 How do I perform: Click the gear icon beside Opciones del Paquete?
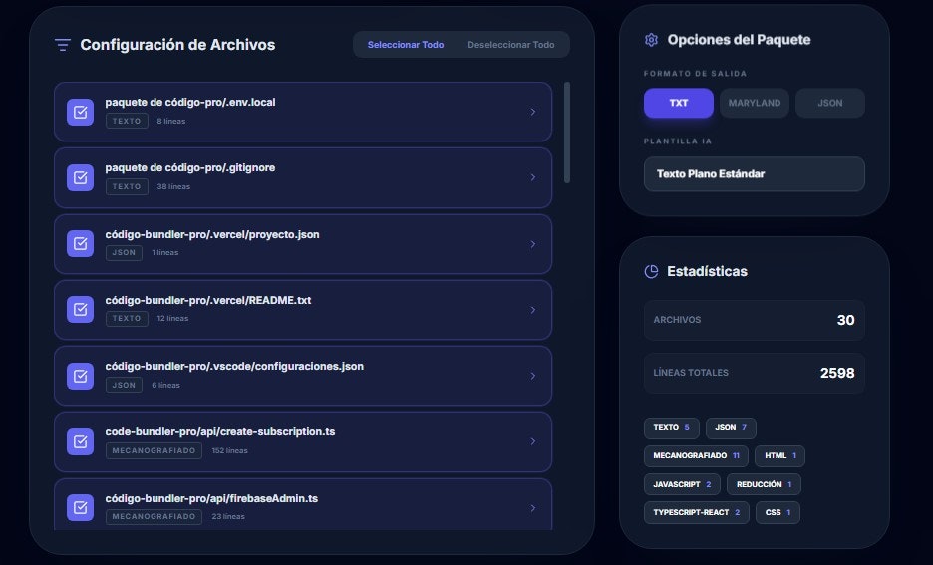651,40
